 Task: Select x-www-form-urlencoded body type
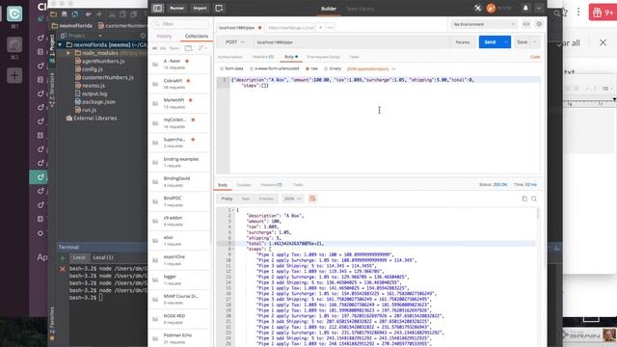(275, 68)
